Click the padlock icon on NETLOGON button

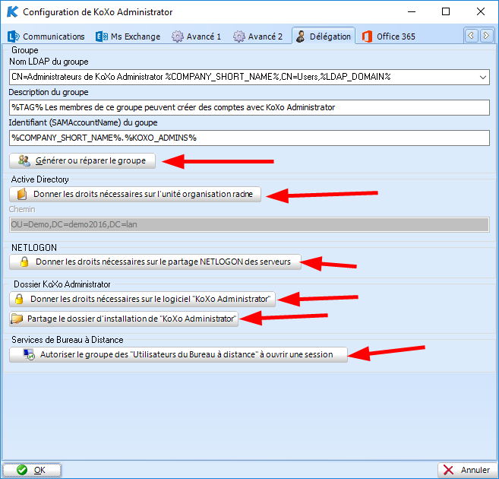pyautogui.click(x=24, y=262)
